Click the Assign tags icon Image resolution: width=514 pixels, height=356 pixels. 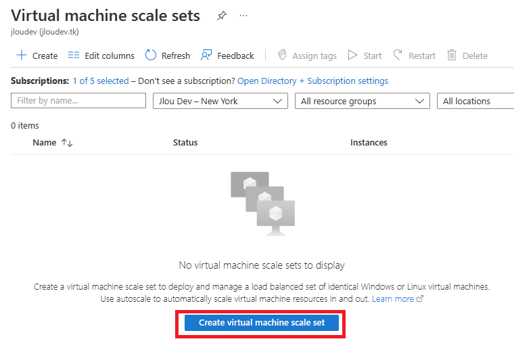coord(282,55)
